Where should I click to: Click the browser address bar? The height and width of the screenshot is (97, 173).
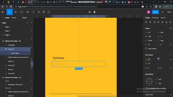[77, 6]
